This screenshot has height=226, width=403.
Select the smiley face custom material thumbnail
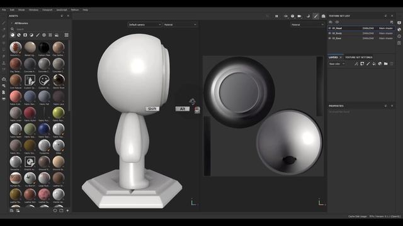pos(44,80)
